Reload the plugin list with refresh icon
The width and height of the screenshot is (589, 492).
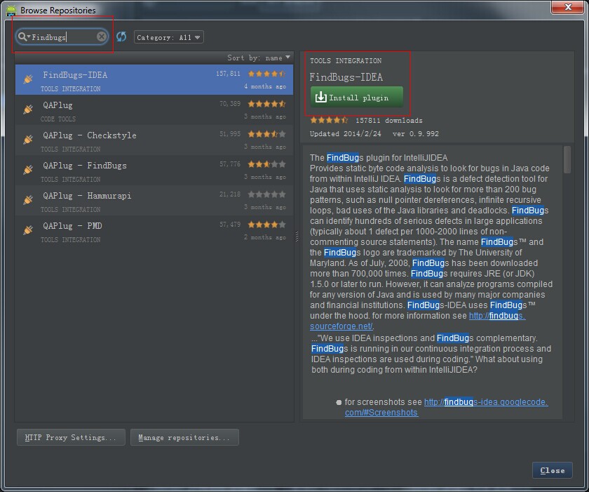(121, 36)
